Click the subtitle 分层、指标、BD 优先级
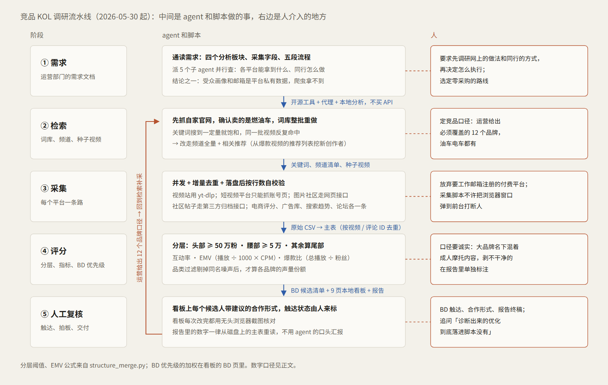The height and width of the screenshot is (385, 608). coord(73,265)
